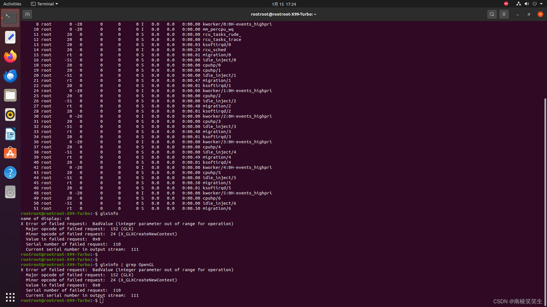Open Thunderbird mail from the dock
547x307 pixels.
click(x=10, y=76)
